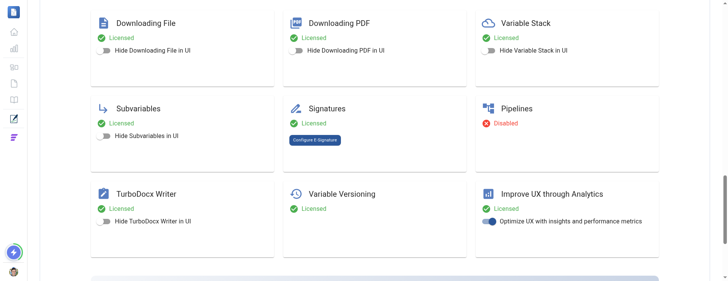Open the open-book knowledge sidebar icon

pos(14,100)
